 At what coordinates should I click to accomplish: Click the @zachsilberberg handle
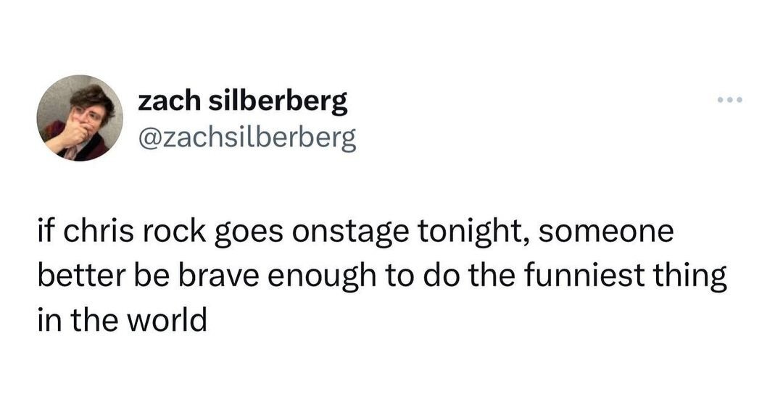[247, 135]
